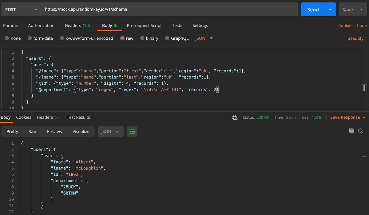Click the "department" key in response
Viewport: 369px width, 215px height.
(x=65, y=181)
